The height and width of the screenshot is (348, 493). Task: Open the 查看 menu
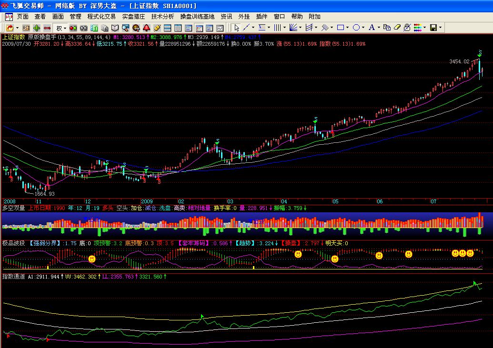[x=40, y=17]
